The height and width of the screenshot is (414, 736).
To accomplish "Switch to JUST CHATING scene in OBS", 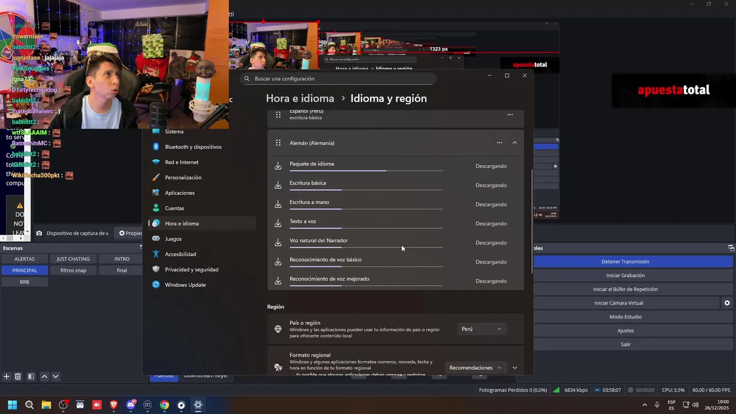I will pyautogui.click(x=73, y=259).
